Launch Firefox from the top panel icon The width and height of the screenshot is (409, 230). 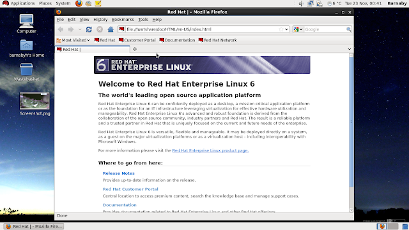[79, 3]
